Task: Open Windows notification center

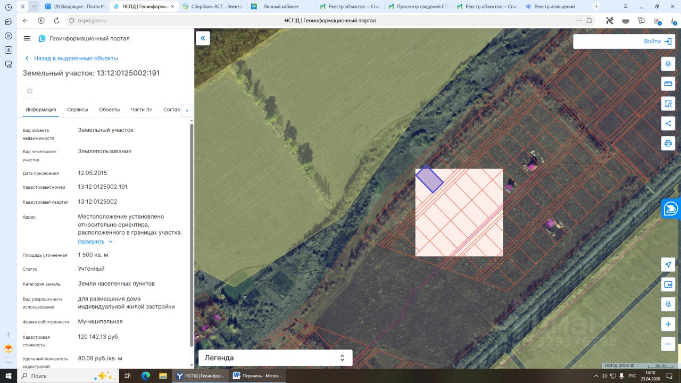Action: pyautogui.click(x=669, y=376)
